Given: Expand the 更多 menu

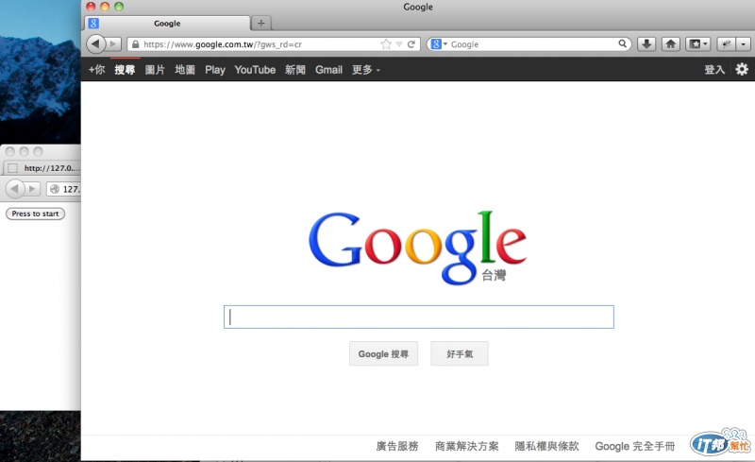Looking at the screenshot, I should point(366,70).
